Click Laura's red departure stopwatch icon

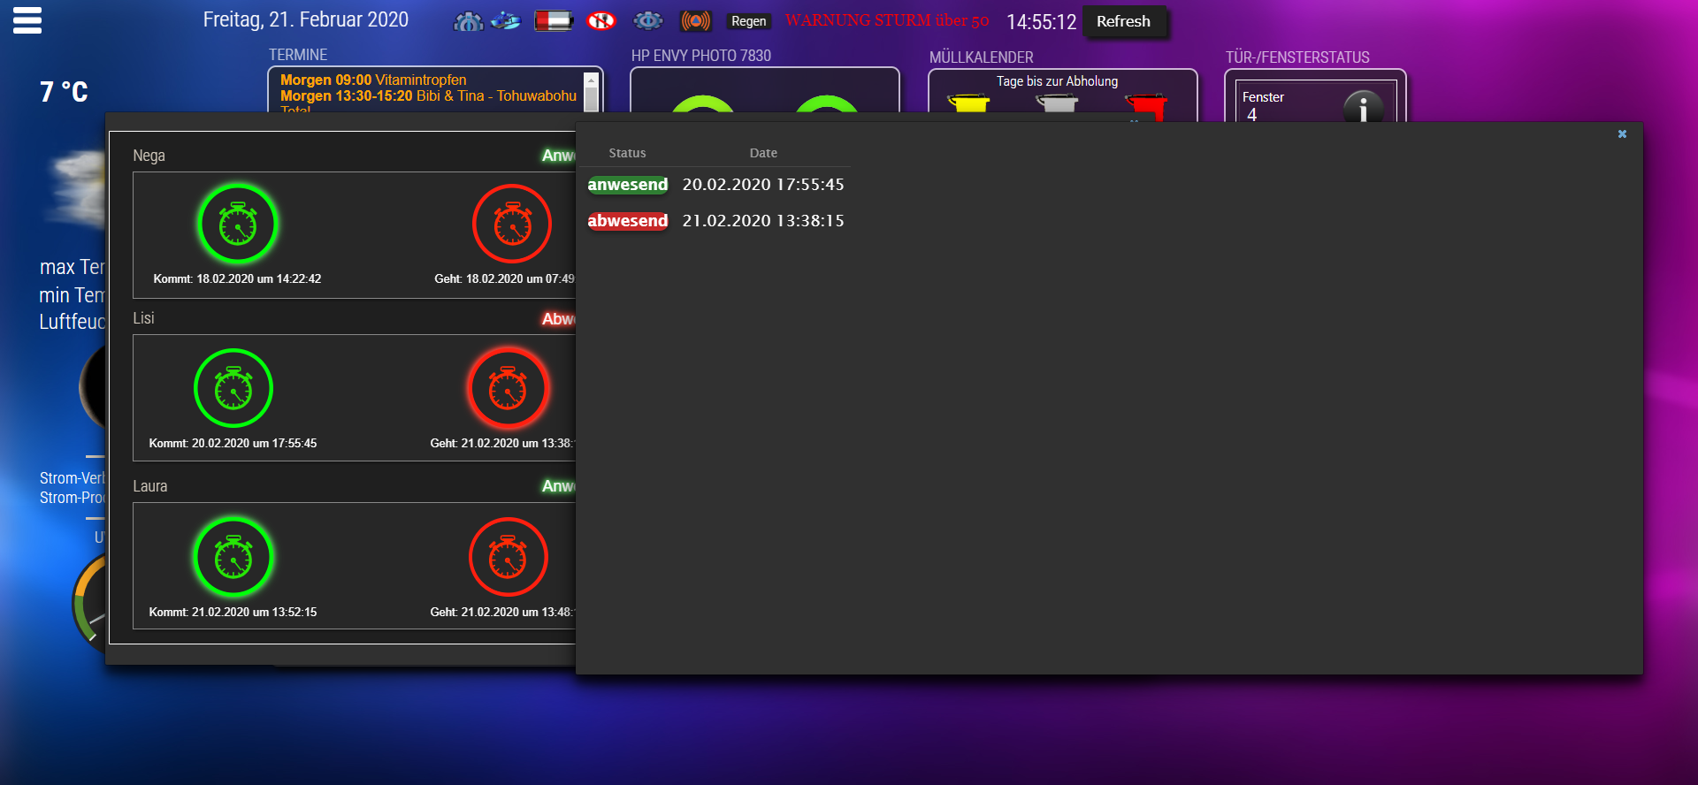point(508,558)
